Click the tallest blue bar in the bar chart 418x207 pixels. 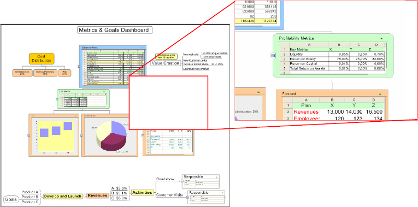click(68, 126)
